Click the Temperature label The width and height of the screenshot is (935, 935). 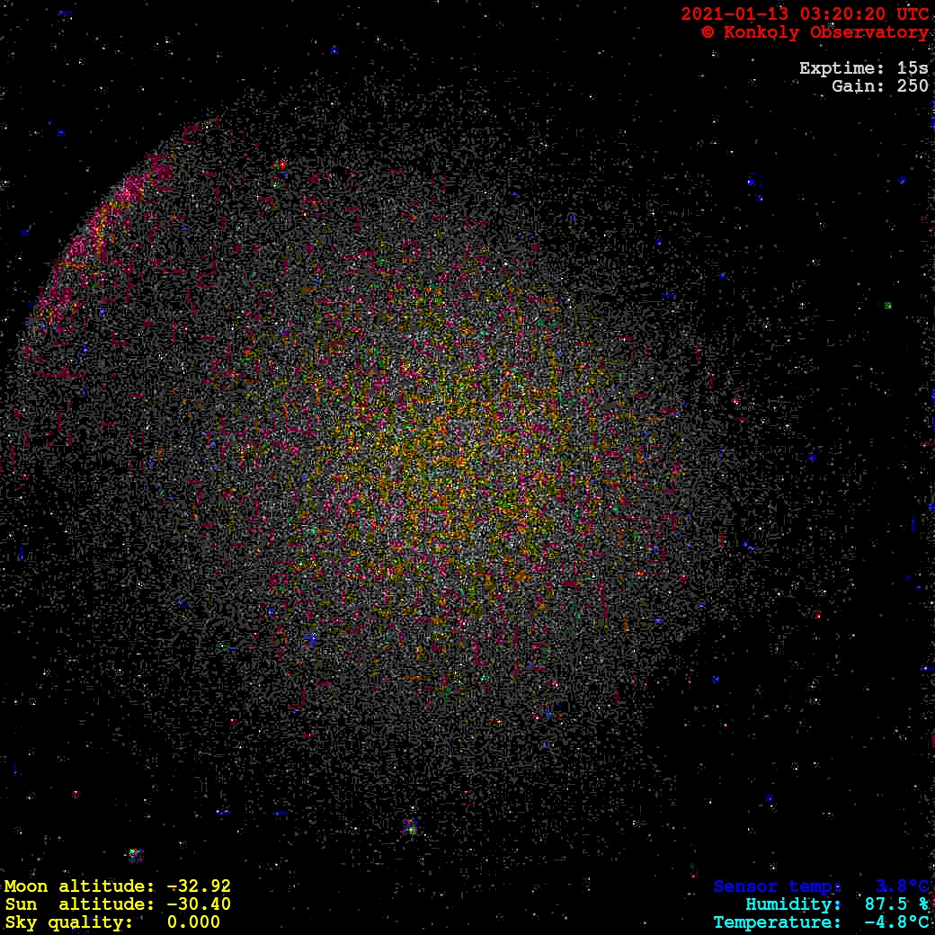778,922
